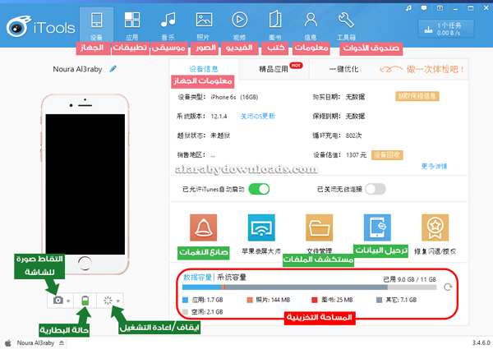Open the Books (图书) section
This screenshot has height=349, width=493.
[x=275, y=25]
